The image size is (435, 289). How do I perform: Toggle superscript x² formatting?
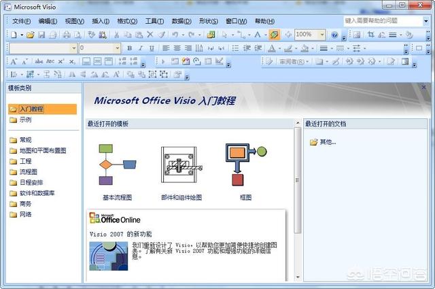(61, 61)
